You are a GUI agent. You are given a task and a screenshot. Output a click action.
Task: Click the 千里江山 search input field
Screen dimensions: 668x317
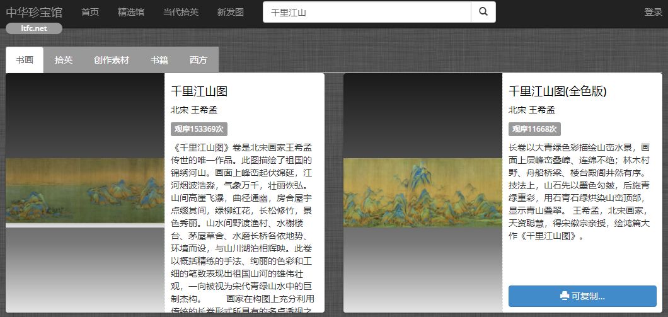[367, 12]
